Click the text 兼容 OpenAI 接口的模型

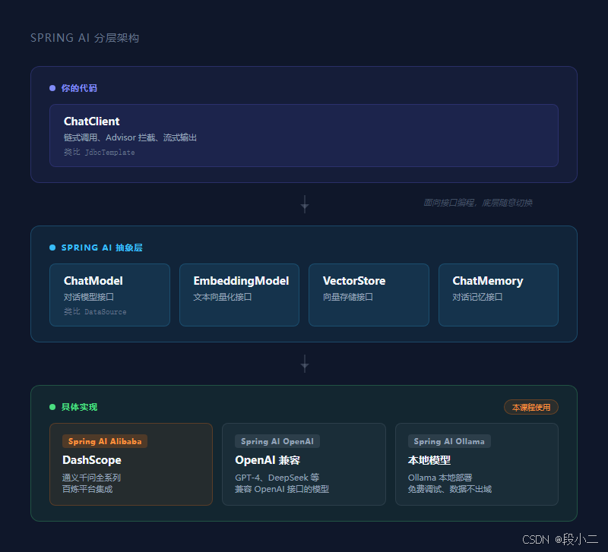coord(282,489)
